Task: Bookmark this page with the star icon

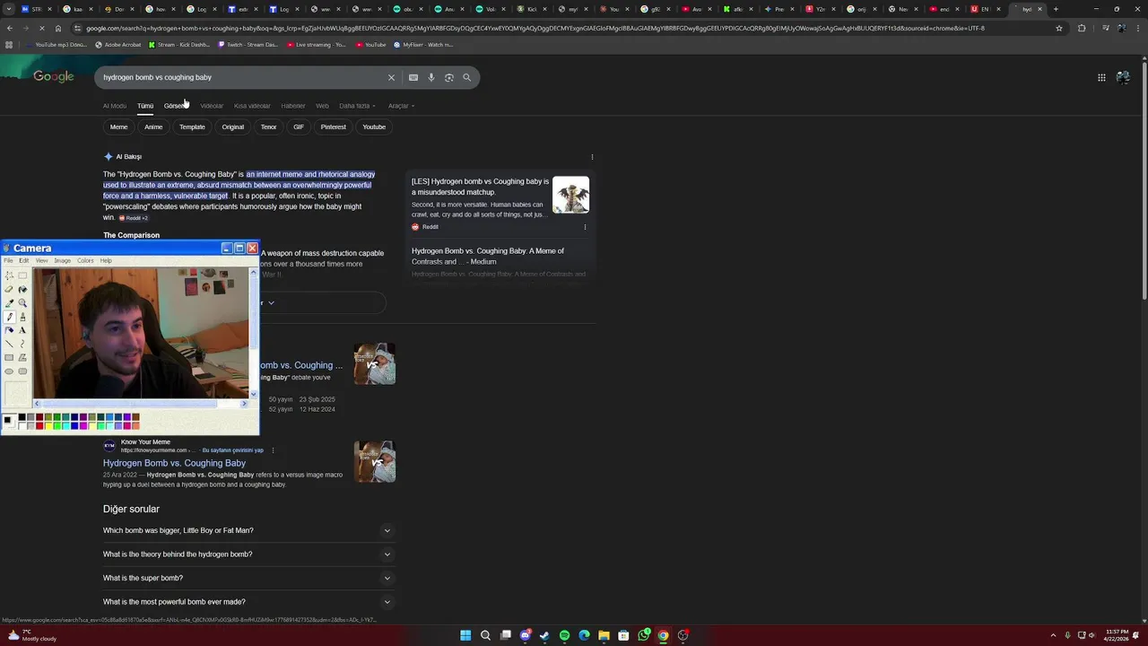Action: coord(1059,28)
